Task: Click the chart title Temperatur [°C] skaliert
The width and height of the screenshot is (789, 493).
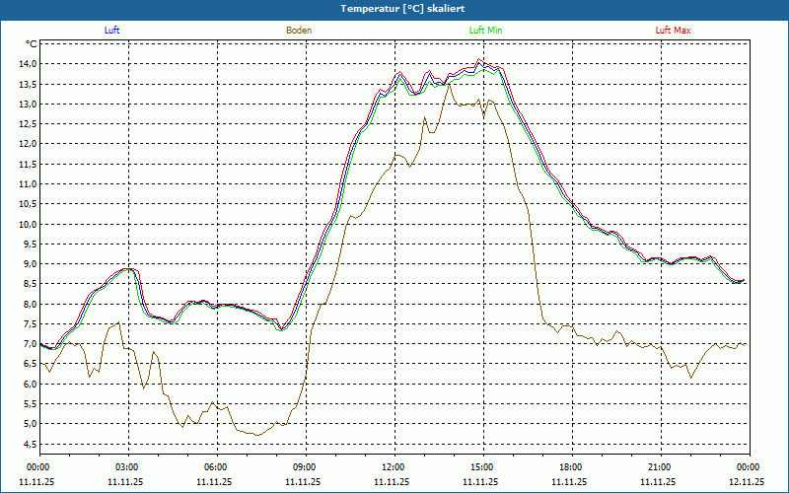Action: click(x=402, y=9)
